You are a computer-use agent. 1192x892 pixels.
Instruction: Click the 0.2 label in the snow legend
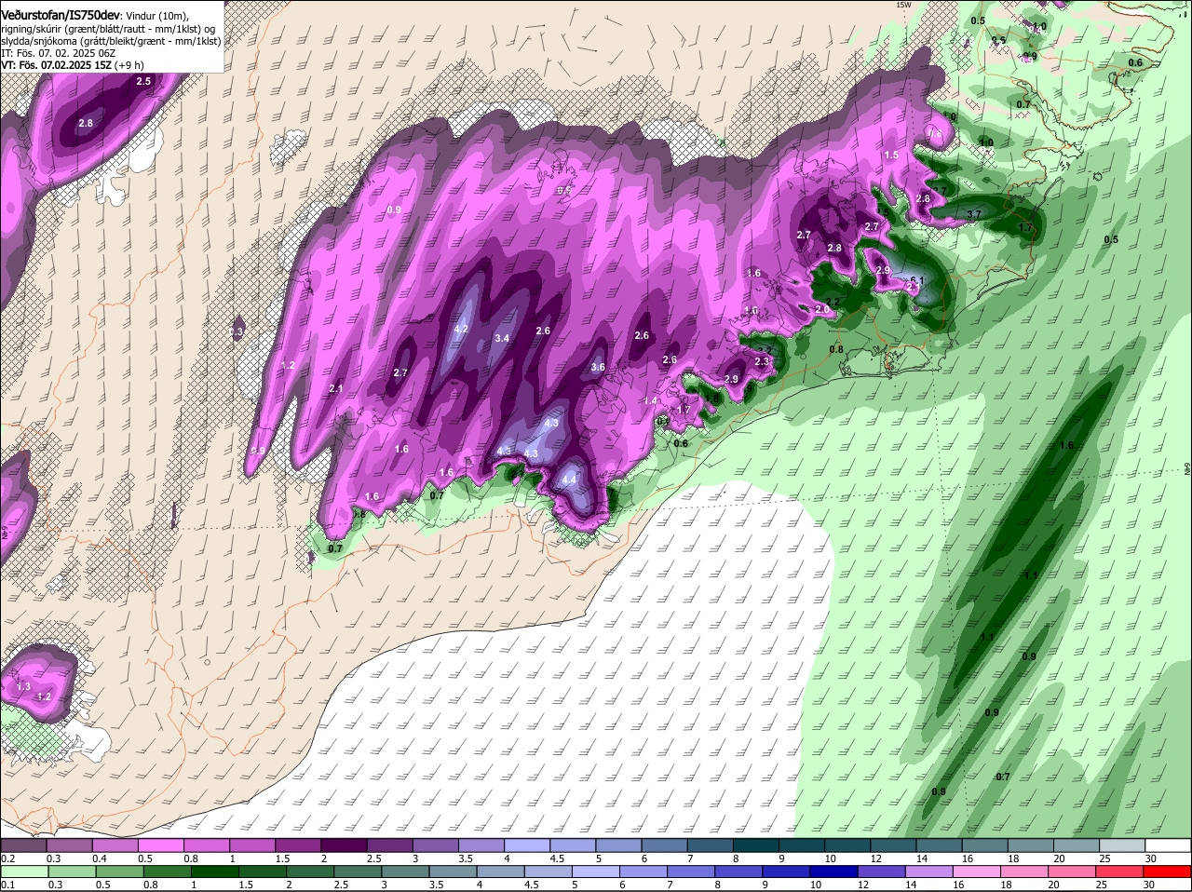pos(7,858)
